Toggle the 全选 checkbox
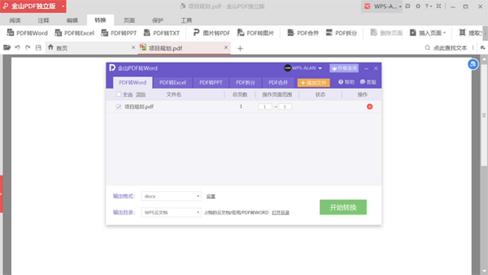Image resolution: width=488 pixels, height=275 pixels. [119, 94]
